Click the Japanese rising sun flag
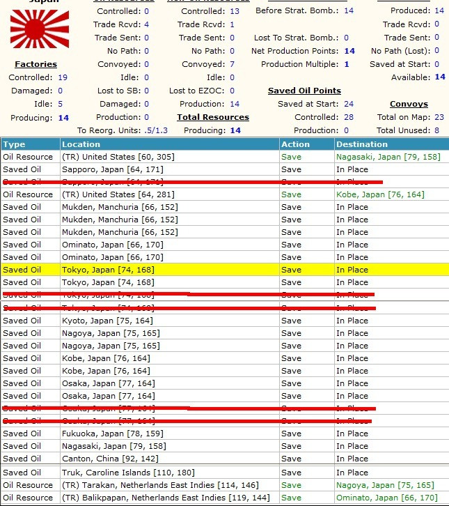 click(39, 29)
